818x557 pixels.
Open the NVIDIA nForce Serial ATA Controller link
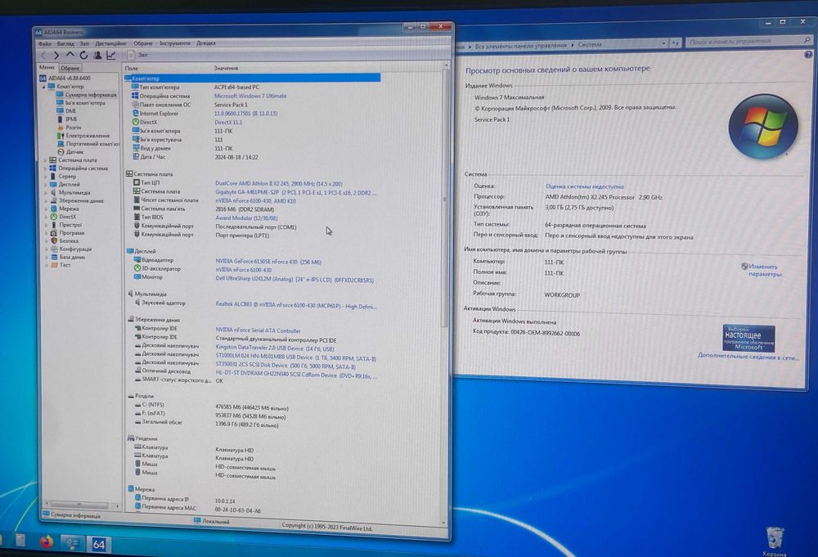pyautogui.click(x=258, y=330)
